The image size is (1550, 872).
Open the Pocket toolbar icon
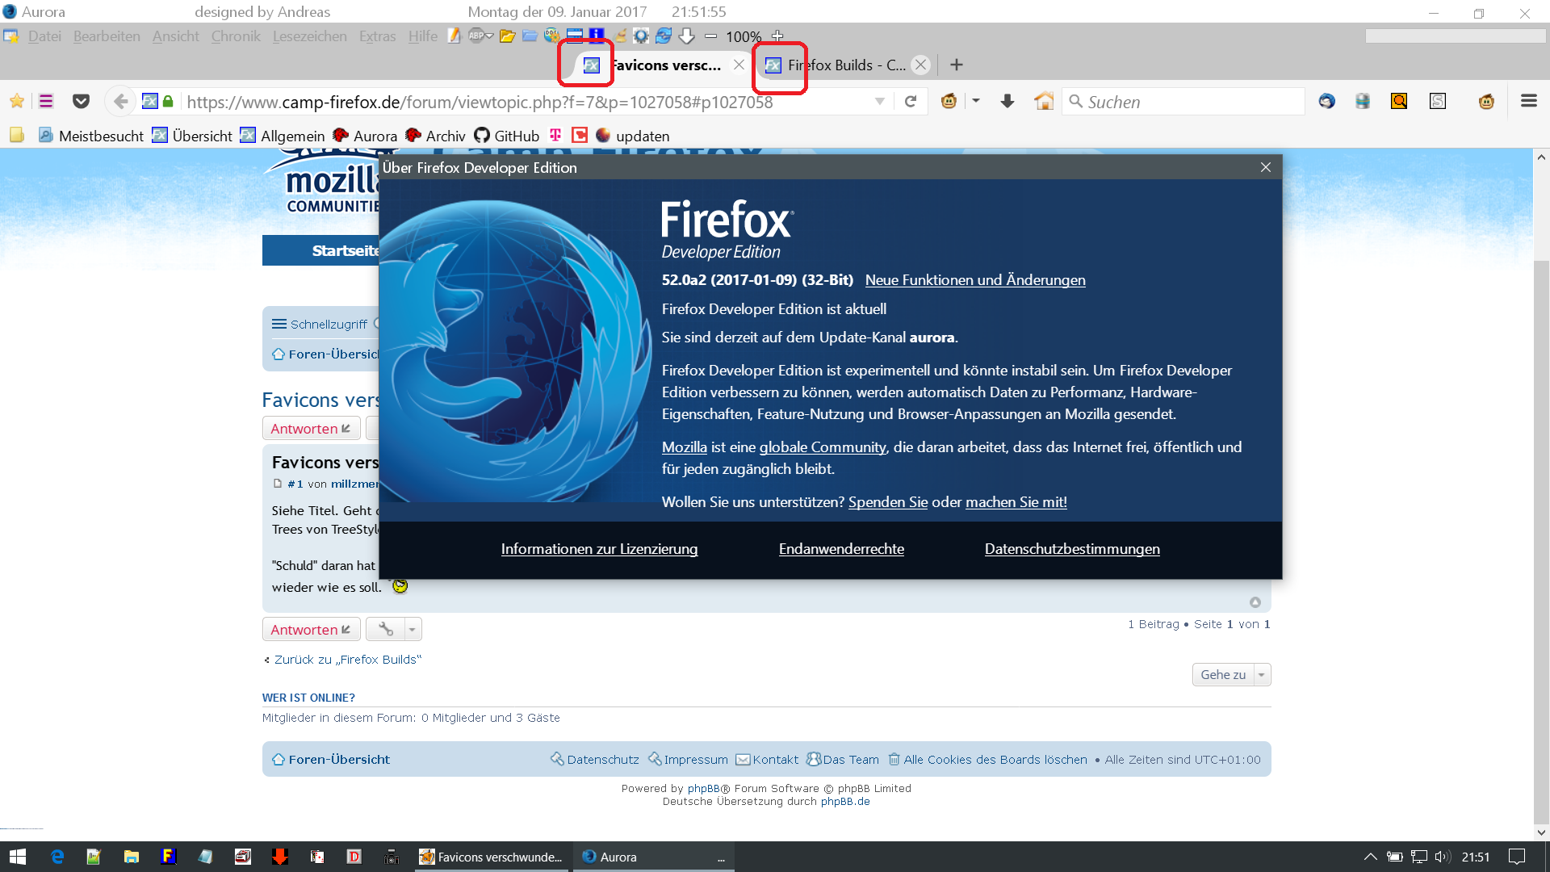tap(81, 102)
